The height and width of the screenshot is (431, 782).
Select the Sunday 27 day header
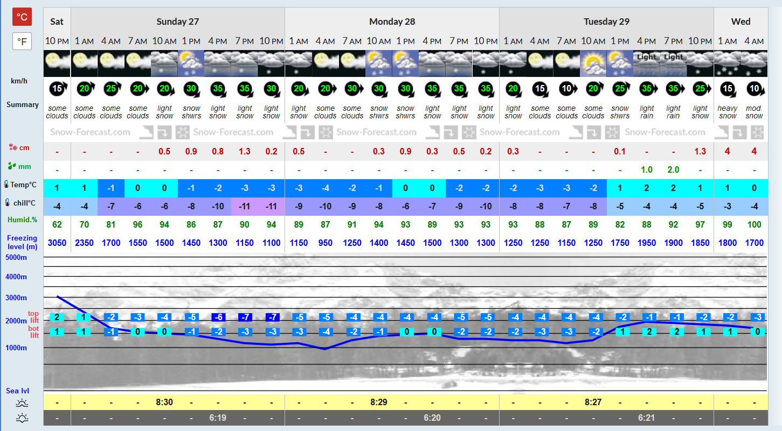[x=178, y=22]
